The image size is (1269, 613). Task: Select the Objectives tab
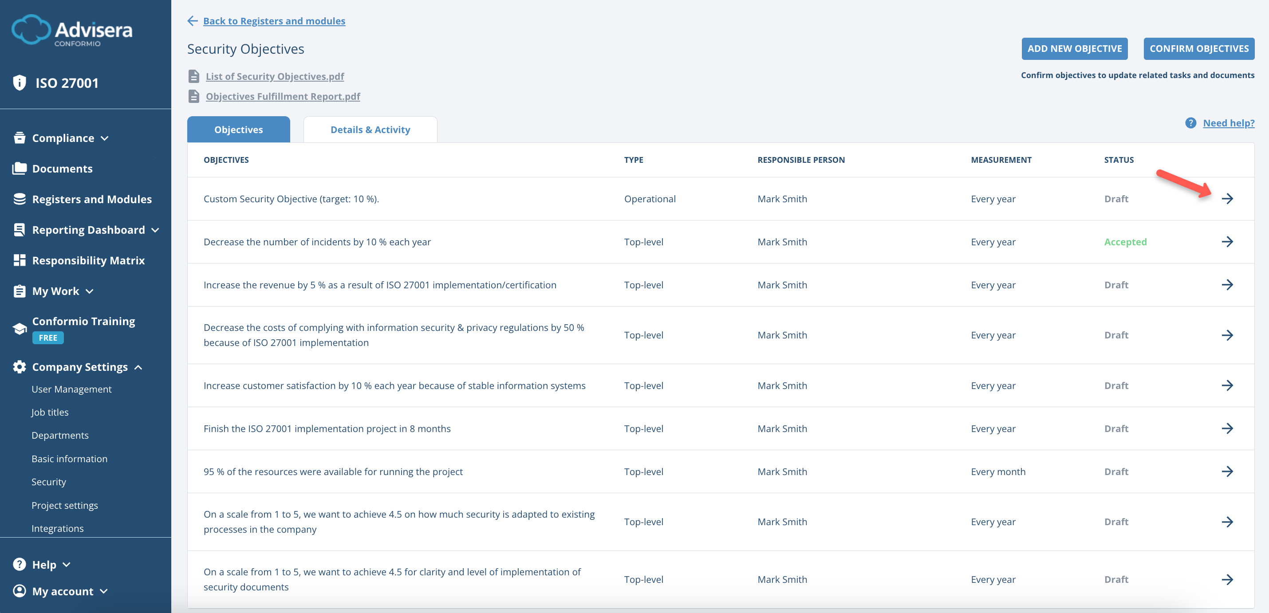238,129
